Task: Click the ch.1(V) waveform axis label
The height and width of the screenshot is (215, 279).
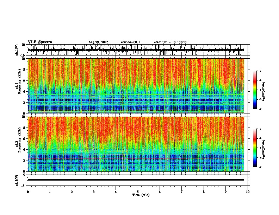Action: tap(17, 50)
